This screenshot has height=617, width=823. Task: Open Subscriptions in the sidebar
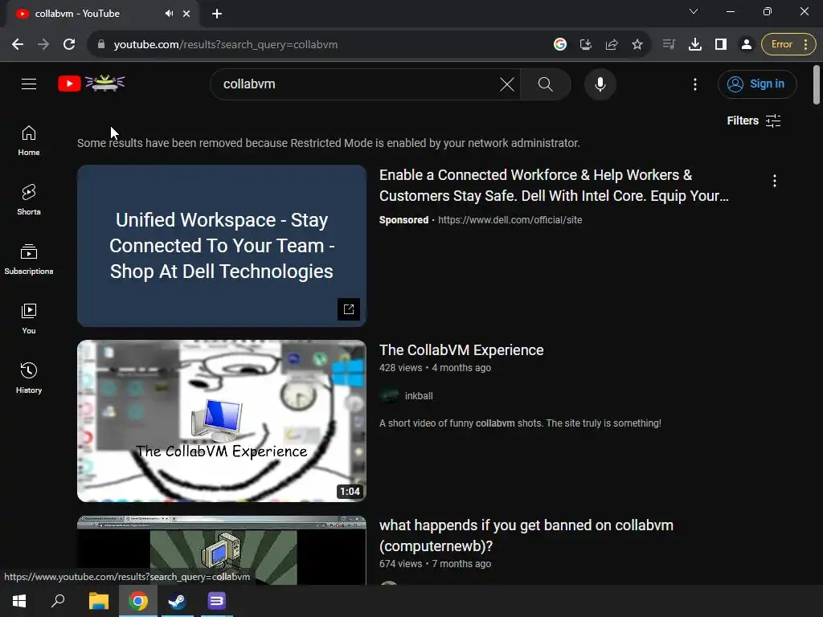(29, 259)
